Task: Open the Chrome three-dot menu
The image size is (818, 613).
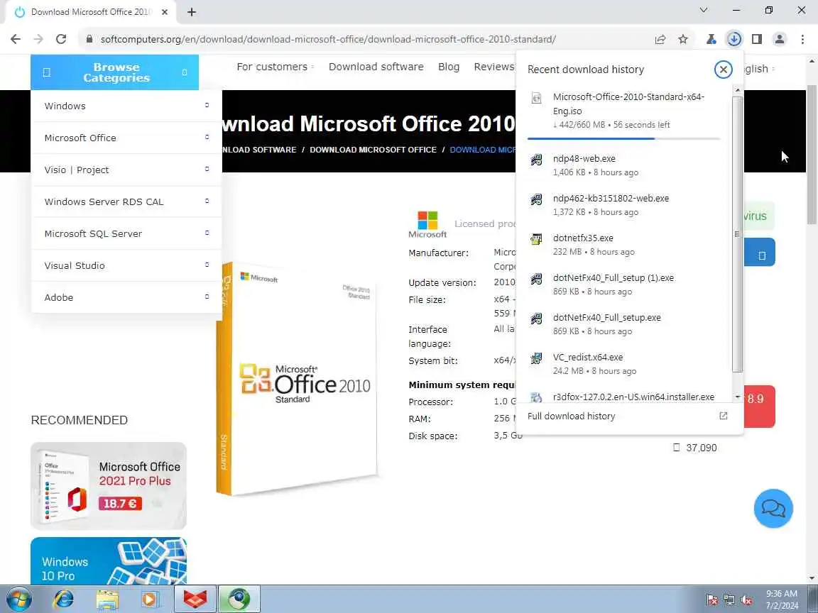Action: pyautogui.click(x=802, y=39)
